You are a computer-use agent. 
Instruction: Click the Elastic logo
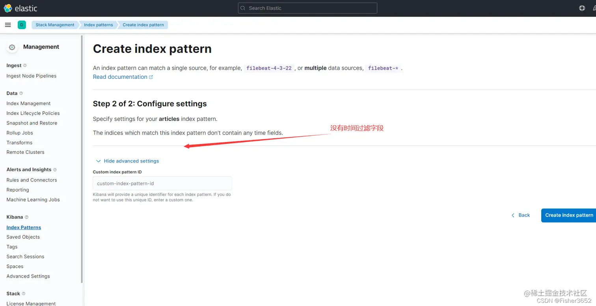pyautogui.click(x=20, y=8)
